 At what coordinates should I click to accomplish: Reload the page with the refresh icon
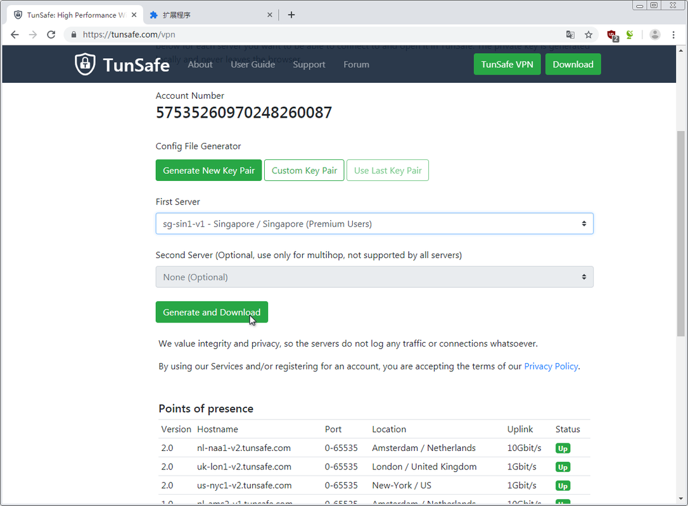51,35
